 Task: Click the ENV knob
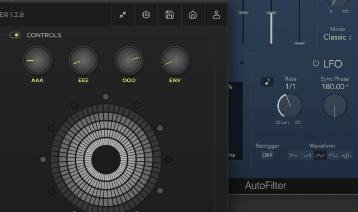[x=175, y=60]
